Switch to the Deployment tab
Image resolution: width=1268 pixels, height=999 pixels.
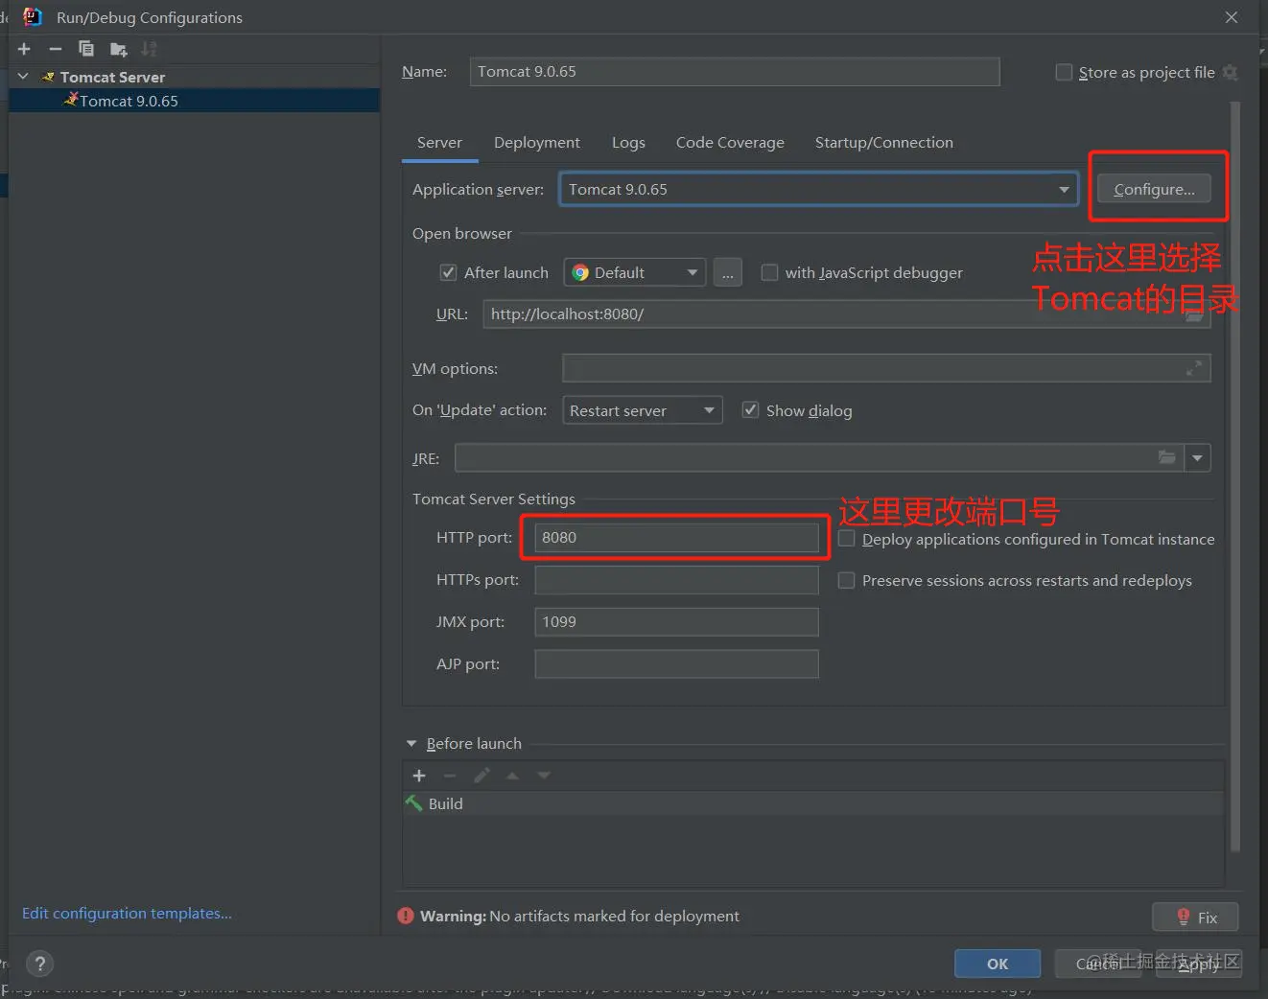537,143
